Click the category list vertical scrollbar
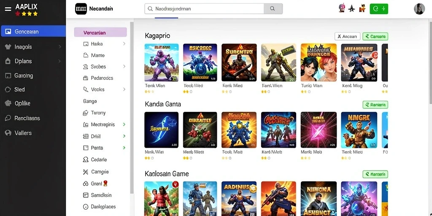Image resolution: width=432 pixels, height=216 pixels. pyautogui.click(x=132, y=108)
